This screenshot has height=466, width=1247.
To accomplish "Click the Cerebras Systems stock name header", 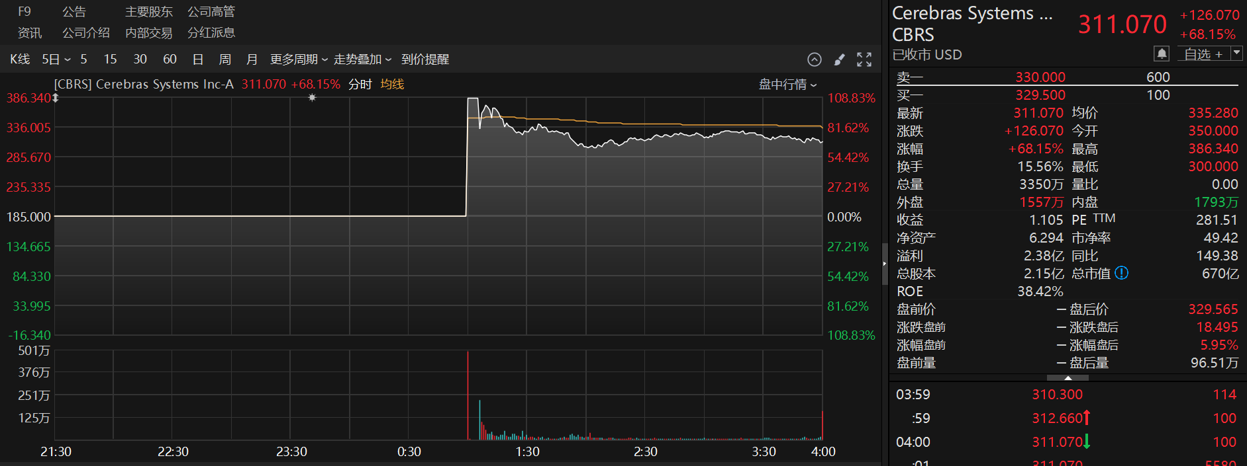I will click(x=972, y=13).
